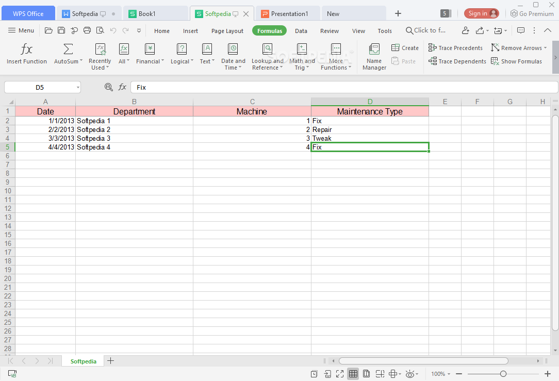The image size is (559, 381).
Task: Add a new sheet with plus button
Action: 110,361
